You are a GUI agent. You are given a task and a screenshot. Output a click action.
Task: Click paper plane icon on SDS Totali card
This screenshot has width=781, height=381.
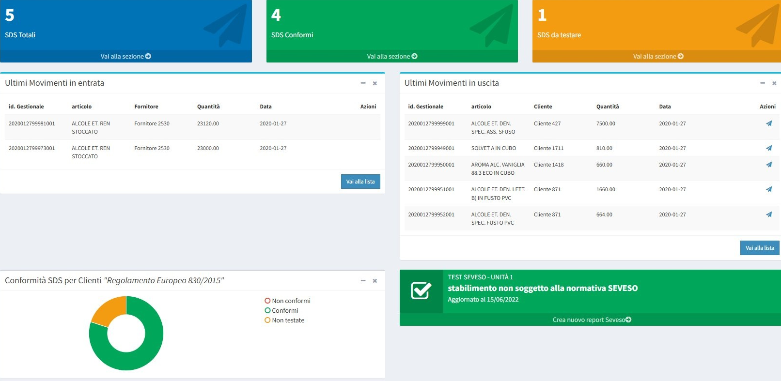click(x=225, y=26)
